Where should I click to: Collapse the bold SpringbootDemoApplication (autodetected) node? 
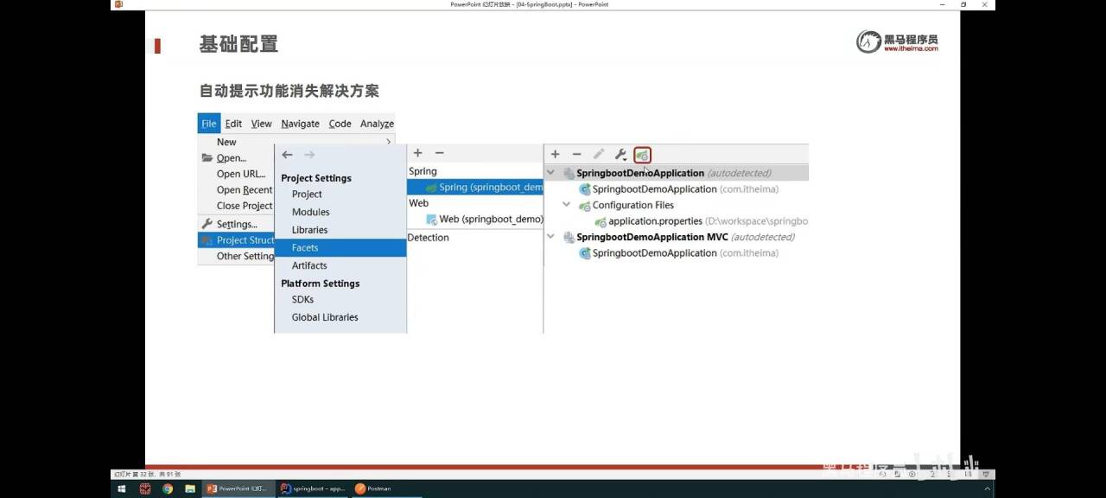click(x=552, y=173)
